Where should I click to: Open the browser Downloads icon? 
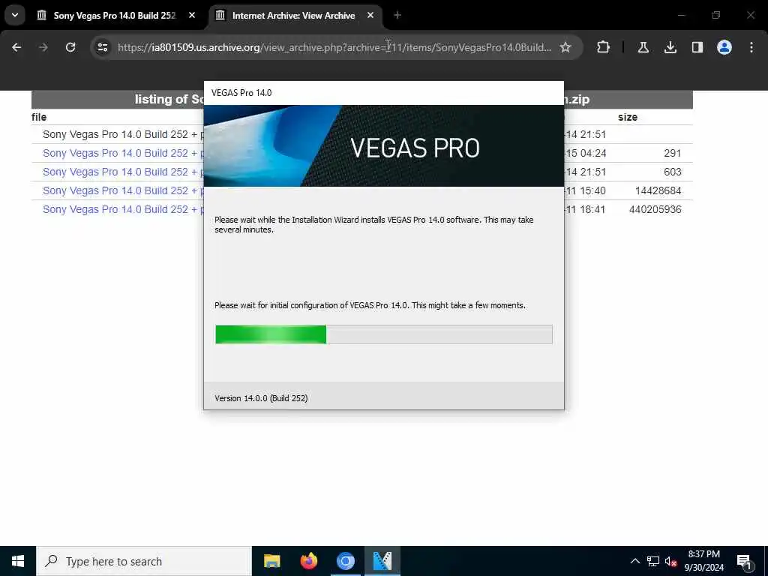click(670, 47)
